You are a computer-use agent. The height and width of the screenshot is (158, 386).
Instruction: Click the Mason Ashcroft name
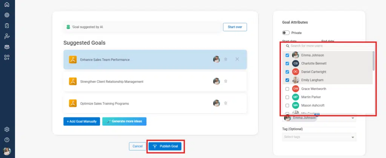click(312, 105)
